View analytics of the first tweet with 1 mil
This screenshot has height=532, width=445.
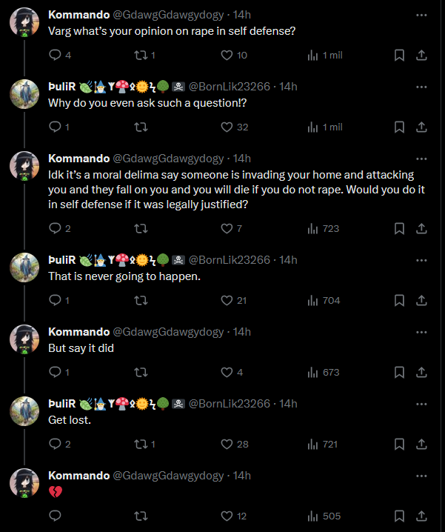click(325, 55)
